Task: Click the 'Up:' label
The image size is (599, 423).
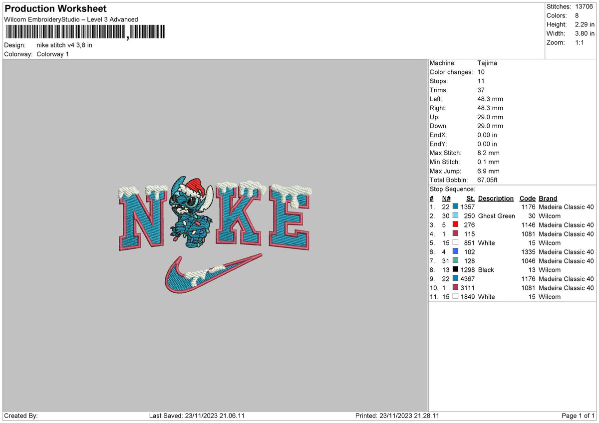Action: click(x=434, y=117)
